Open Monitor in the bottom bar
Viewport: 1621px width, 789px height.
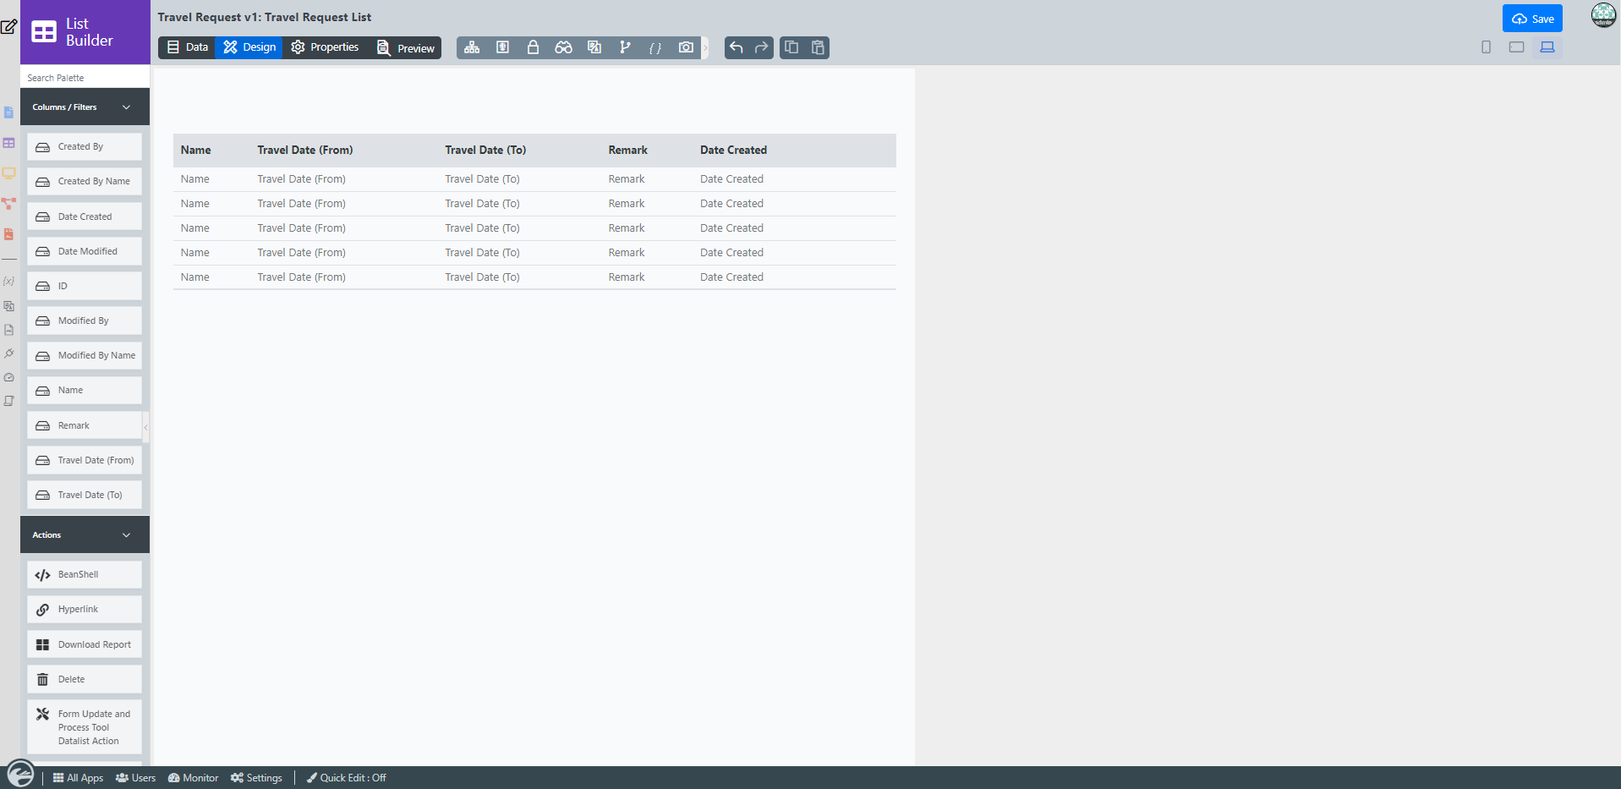click(193, 778)
